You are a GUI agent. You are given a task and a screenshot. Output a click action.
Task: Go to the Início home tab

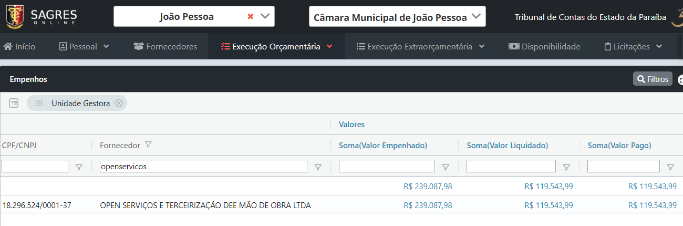pos(19,46)
